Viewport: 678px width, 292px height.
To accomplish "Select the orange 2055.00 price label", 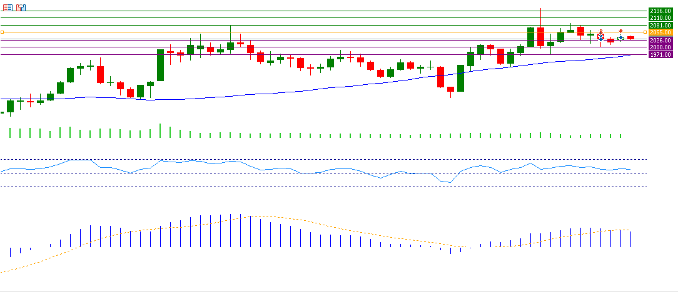I will 660,32.
